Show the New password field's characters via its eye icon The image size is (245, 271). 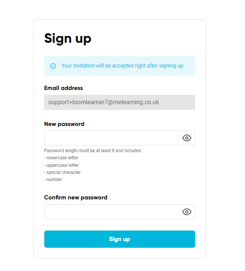[187, 138]
